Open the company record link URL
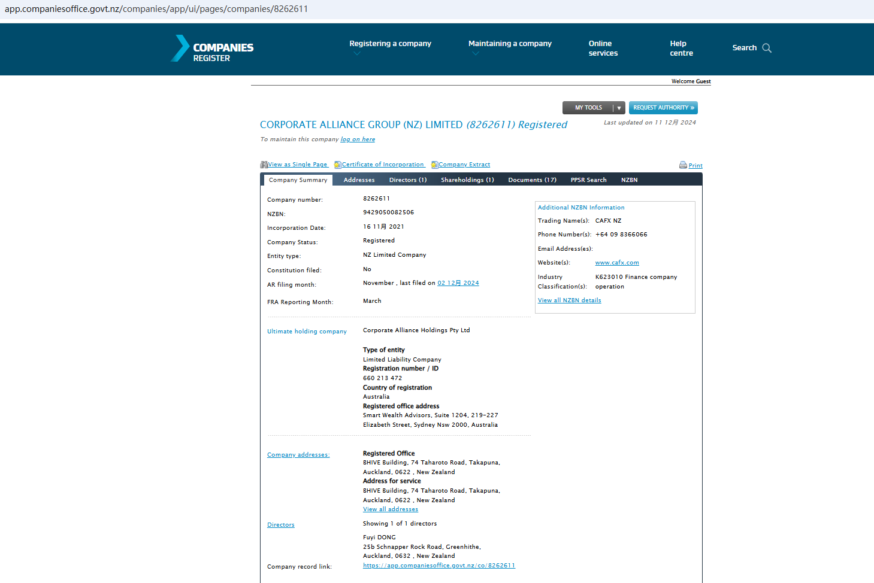Image resolution: width=874 pixels, height=583 pixels. click(x=439, y=566)
